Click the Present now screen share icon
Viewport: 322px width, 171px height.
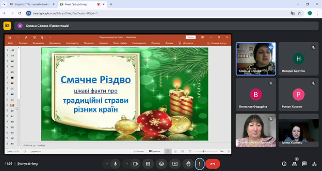coord(175,164)
